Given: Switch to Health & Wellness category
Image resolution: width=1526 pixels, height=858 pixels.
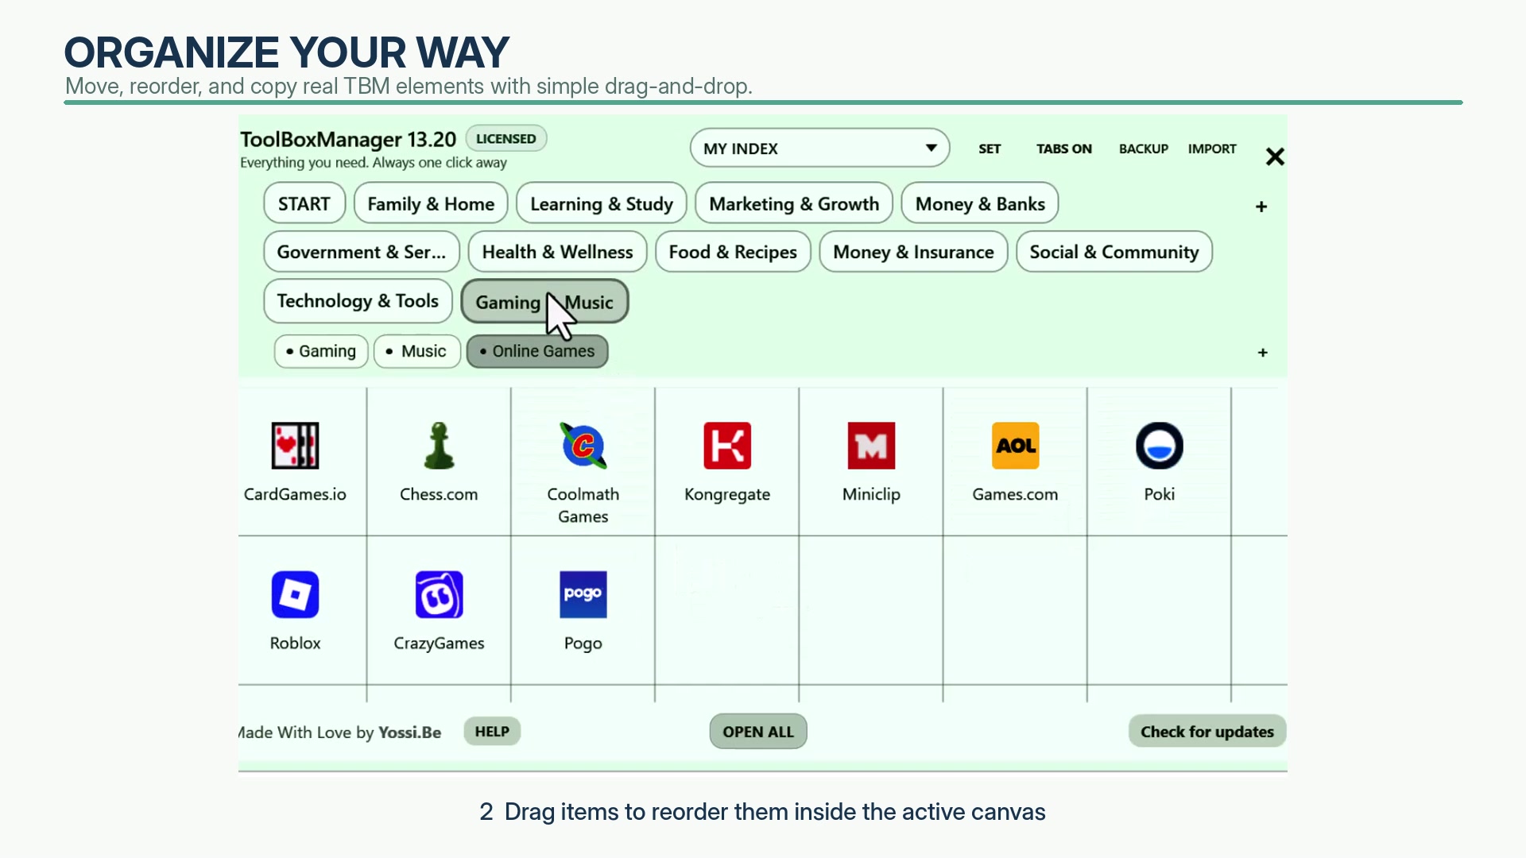Looking at the screenshot, I should click(x=558, y=252).
